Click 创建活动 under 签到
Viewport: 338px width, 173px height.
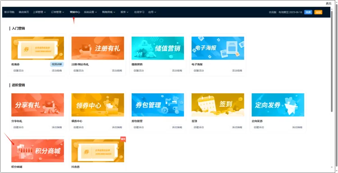pos(199,127)
